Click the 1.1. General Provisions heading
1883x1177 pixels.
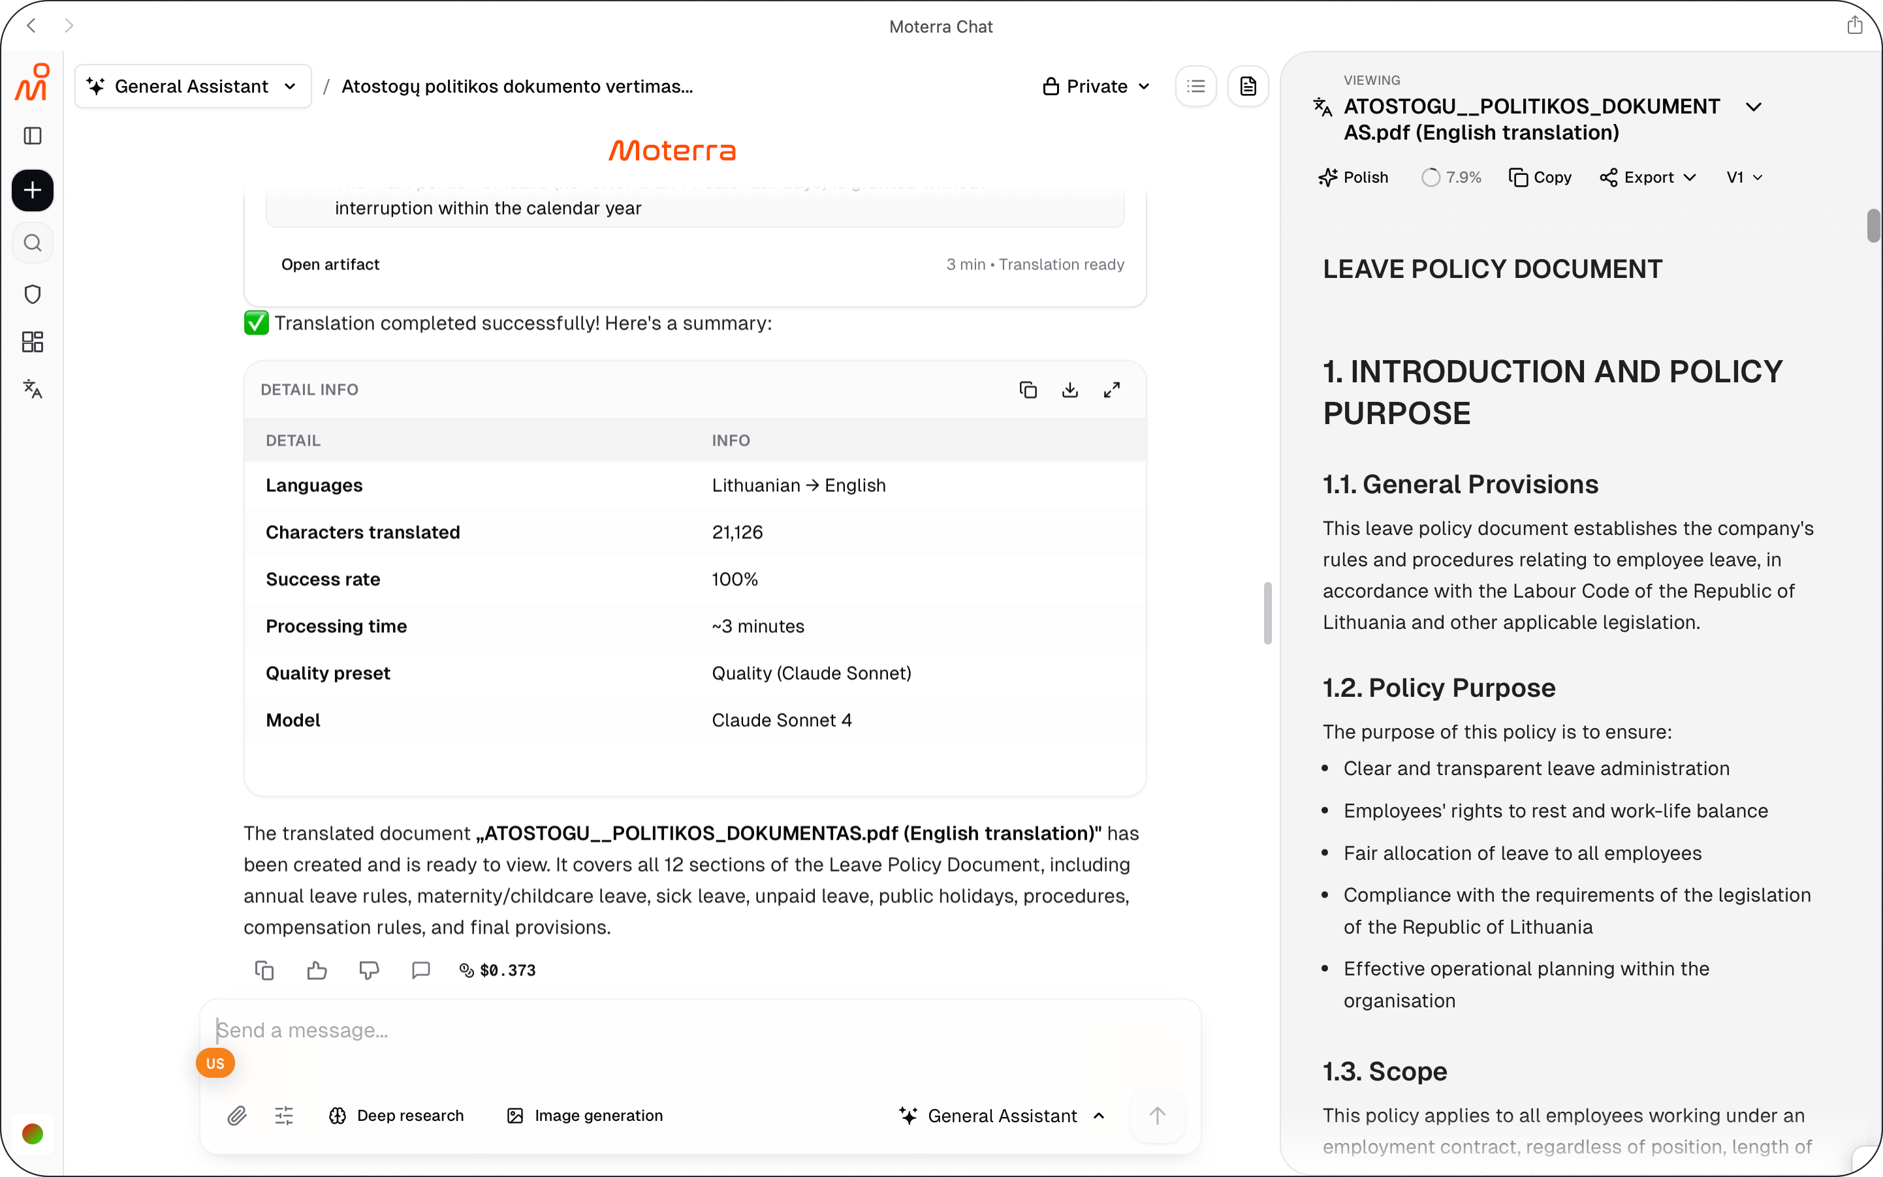[1460, 484]
